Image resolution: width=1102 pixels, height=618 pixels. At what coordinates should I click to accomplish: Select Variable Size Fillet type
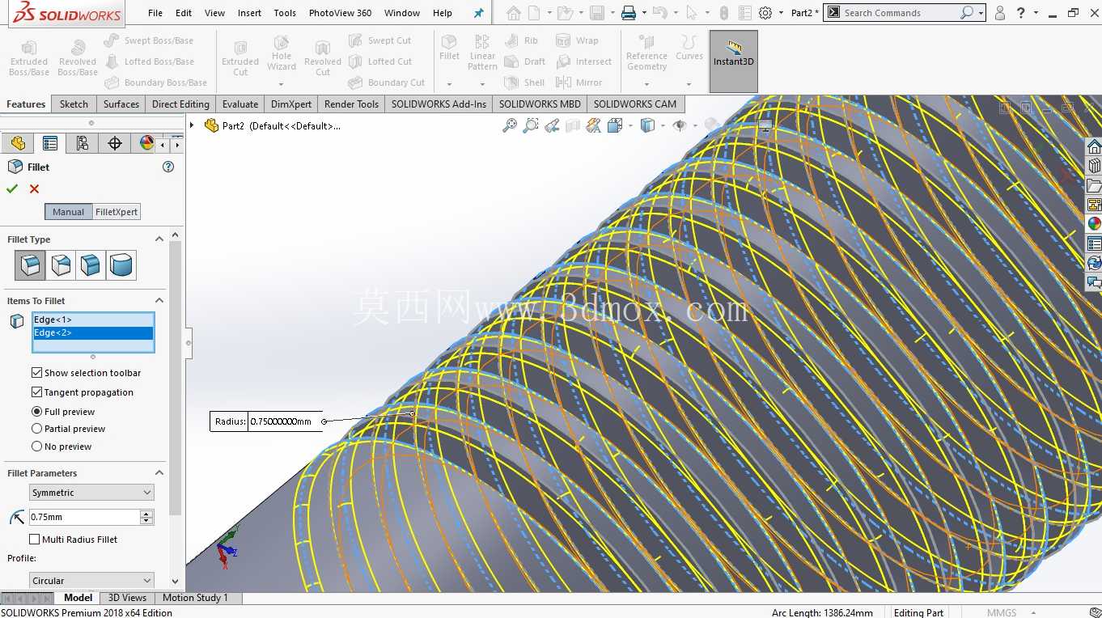(x=61, y=265)
